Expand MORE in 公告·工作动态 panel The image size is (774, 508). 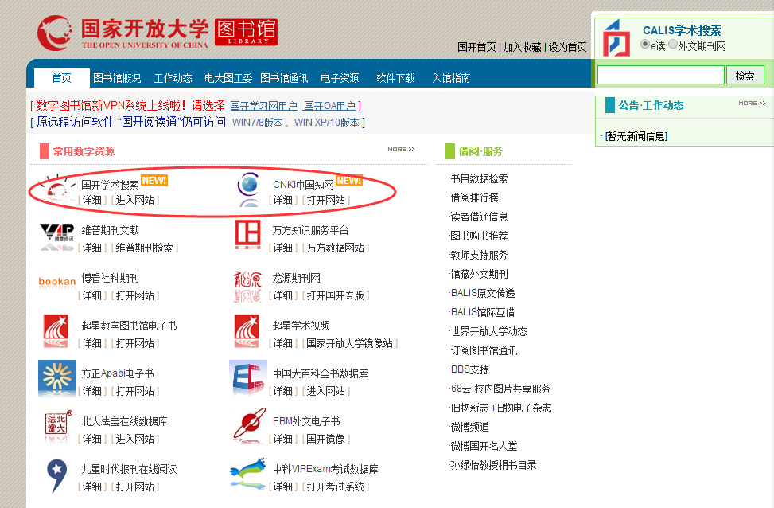(752, 104)
